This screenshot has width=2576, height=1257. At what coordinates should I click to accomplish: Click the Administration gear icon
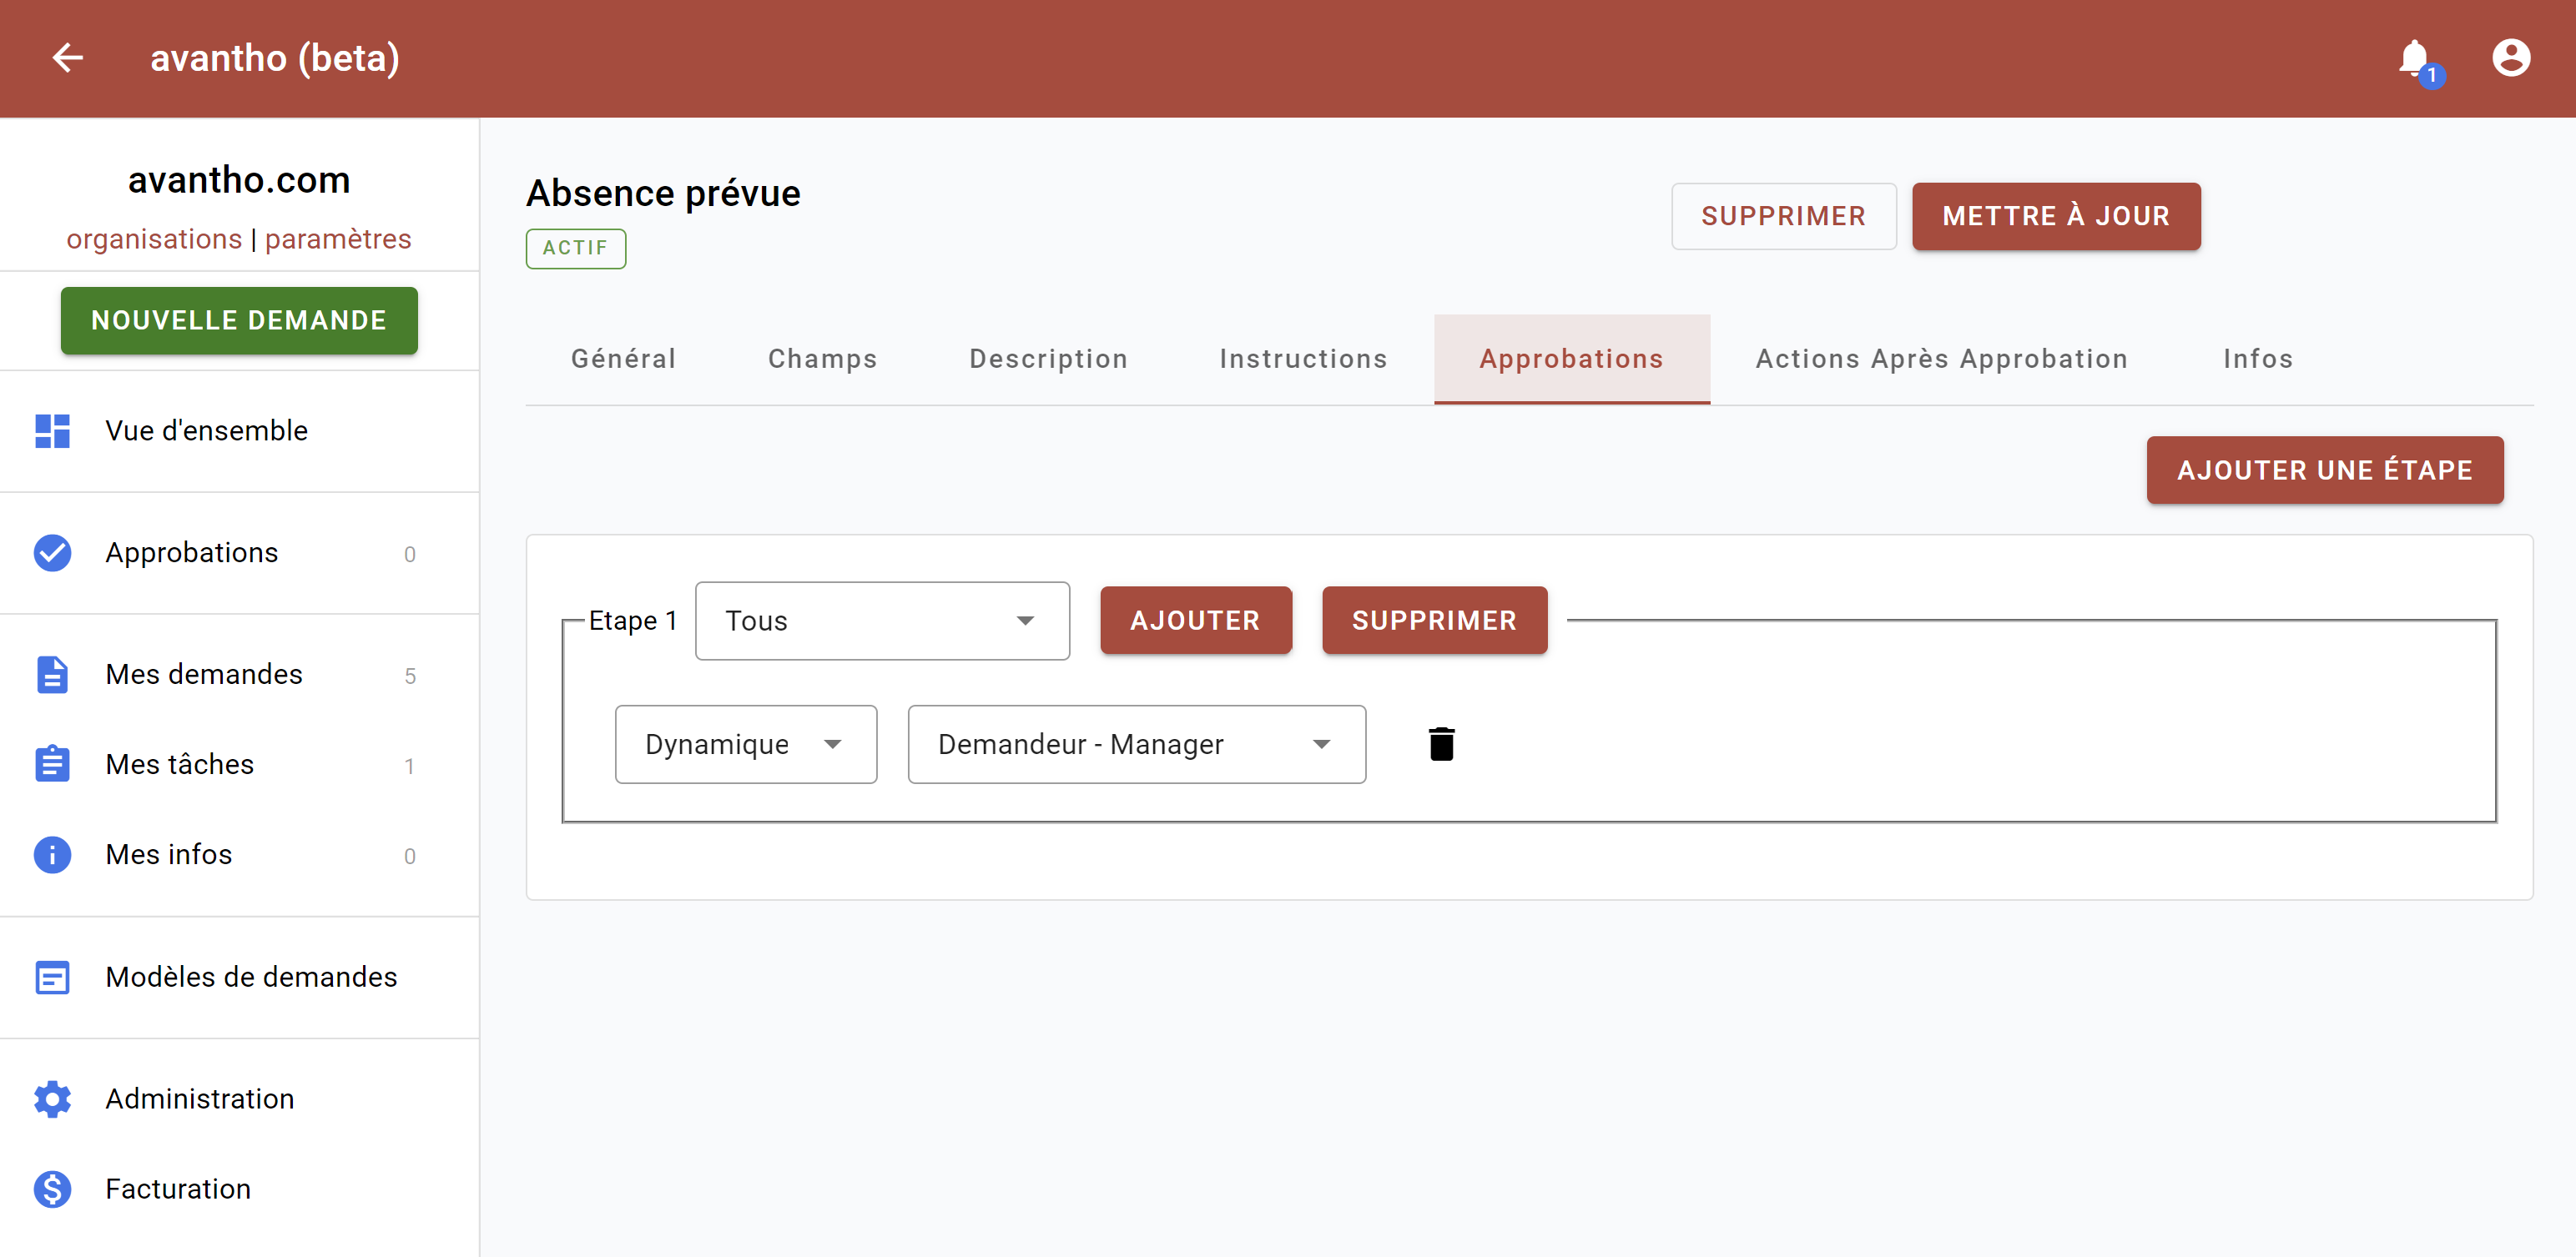52,1099
